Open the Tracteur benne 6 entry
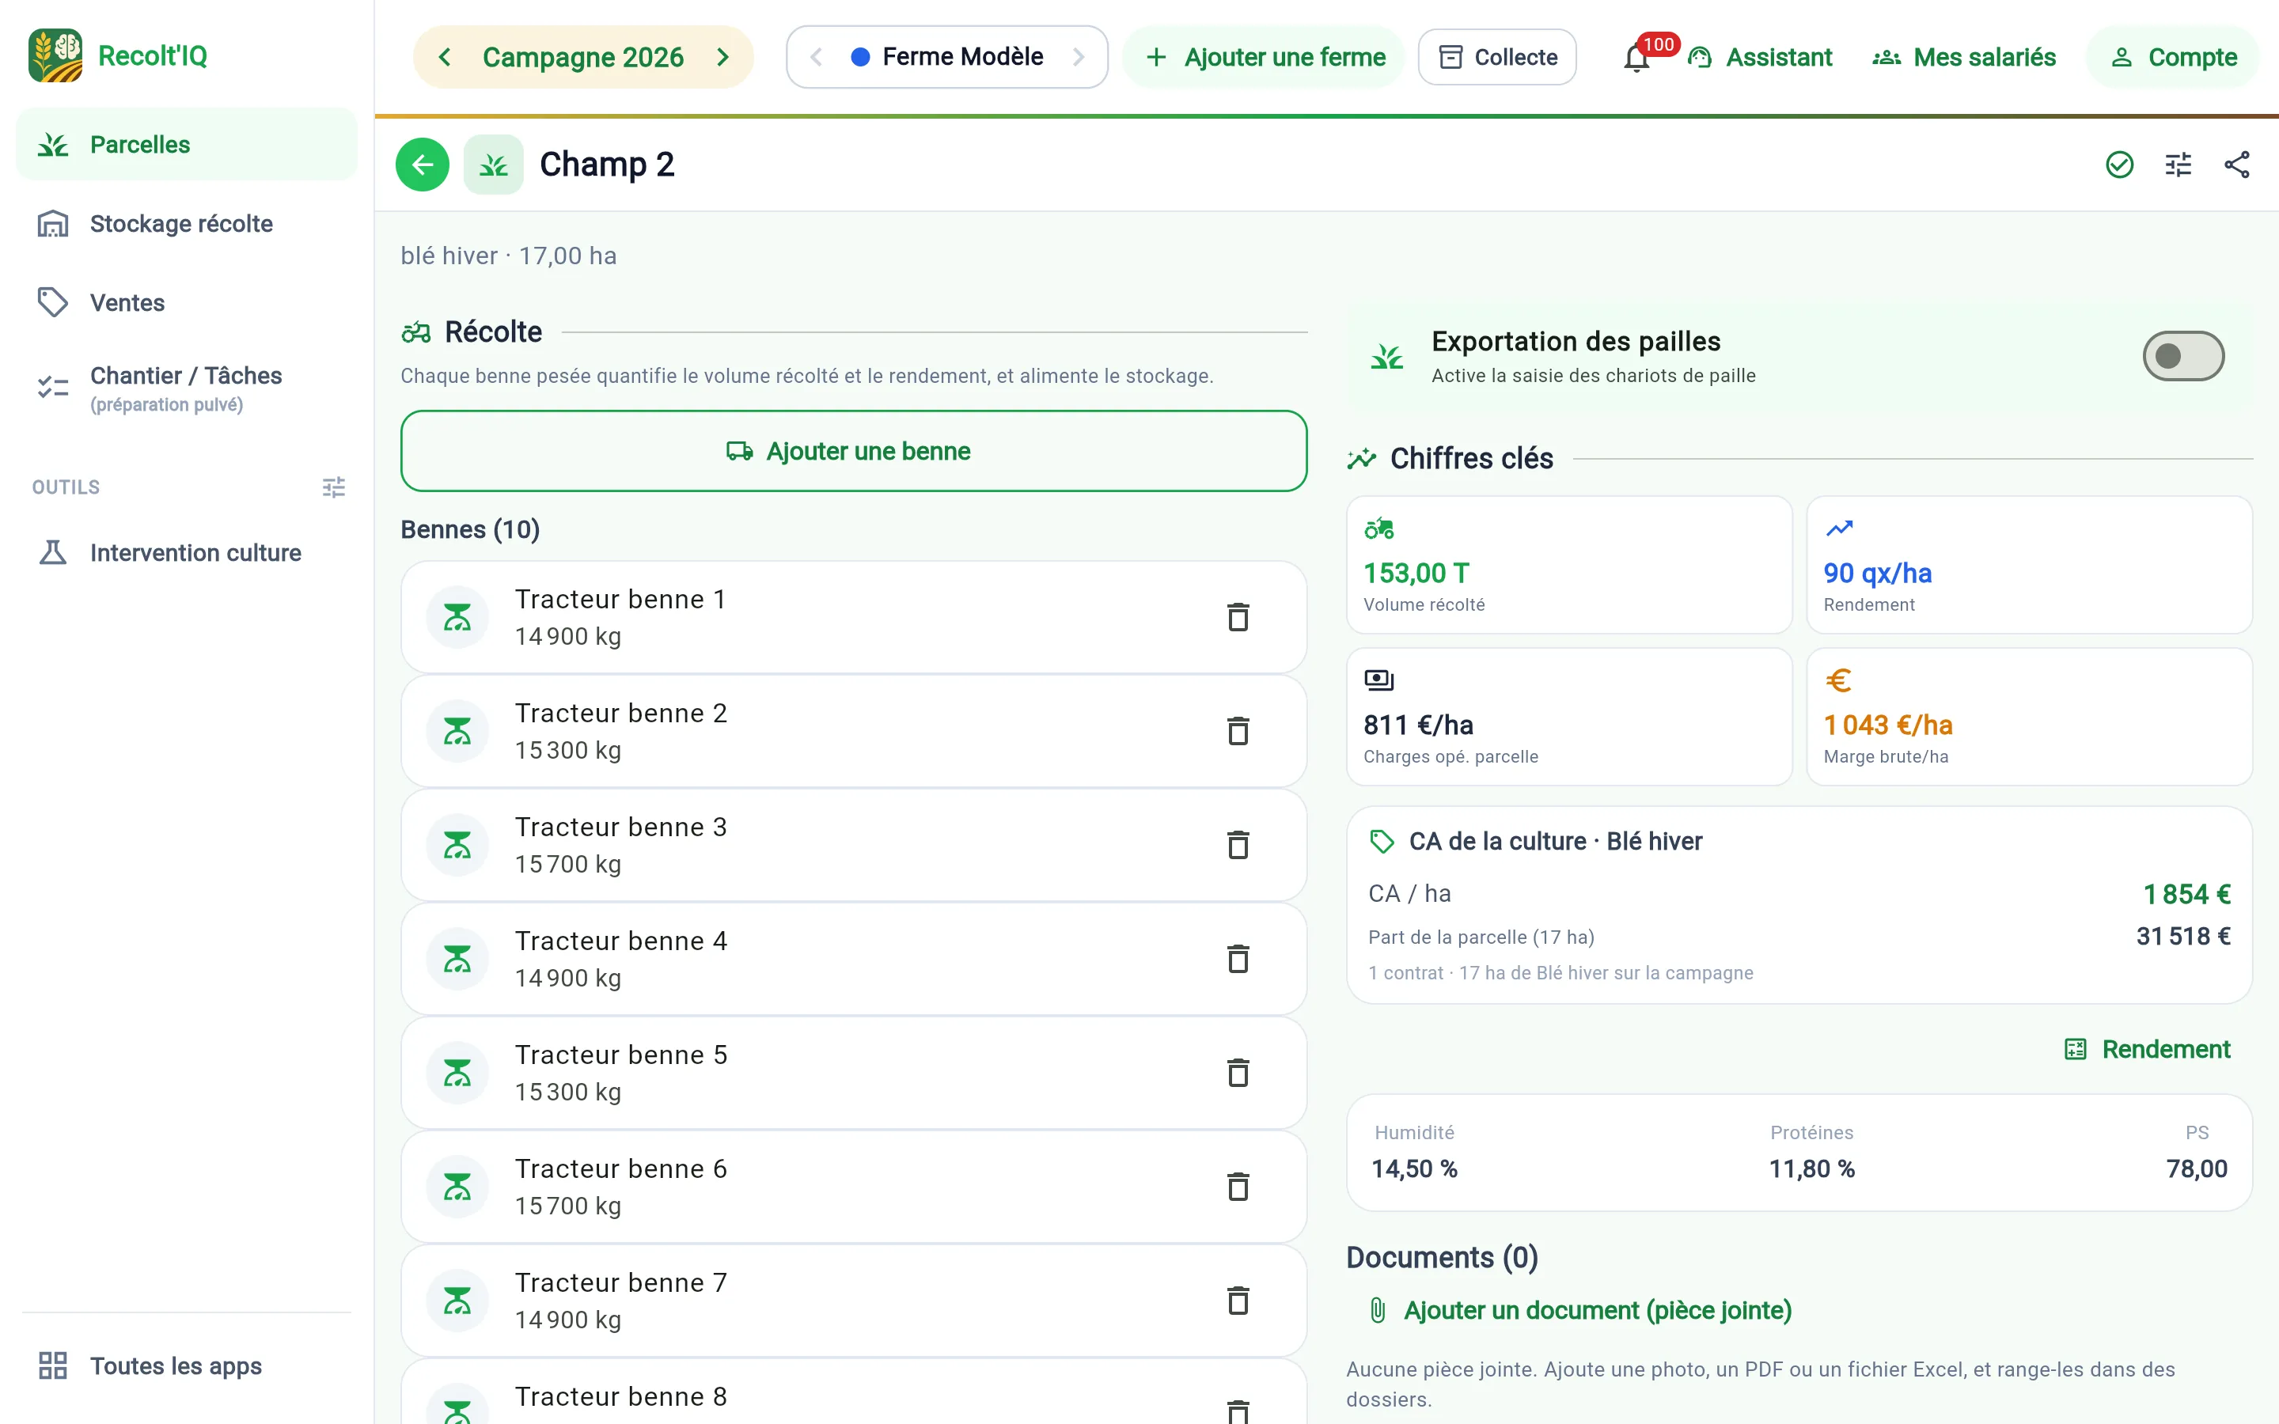The height and width of the screenshot is (1424, 2279). coord(853,1187)
